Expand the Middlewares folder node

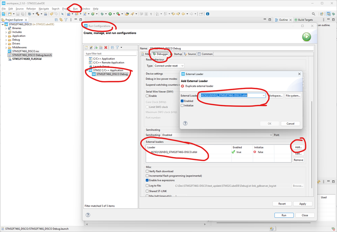click(6, 48)
